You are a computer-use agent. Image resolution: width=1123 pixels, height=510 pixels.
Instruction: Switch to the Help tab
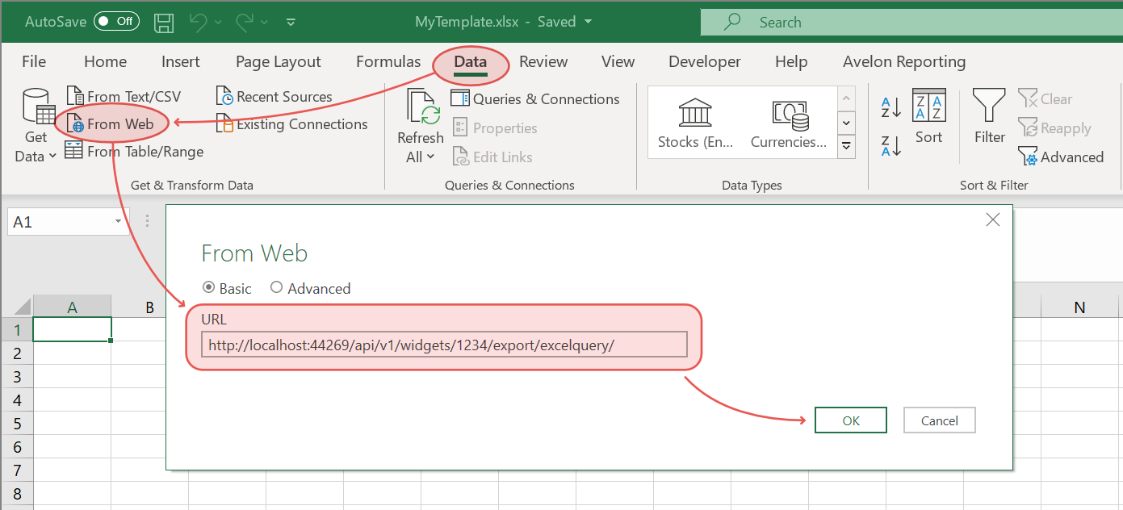pos(791,61)
